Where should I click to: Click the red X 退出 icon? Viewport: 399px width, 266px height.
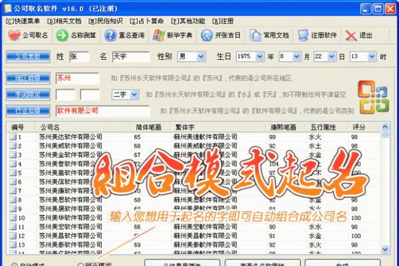click(x=351, y=35)
